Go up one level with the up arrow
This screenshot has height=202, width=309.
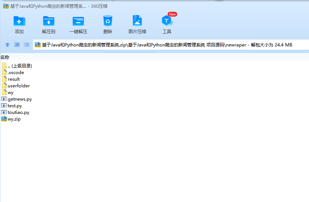pos(7,45)
